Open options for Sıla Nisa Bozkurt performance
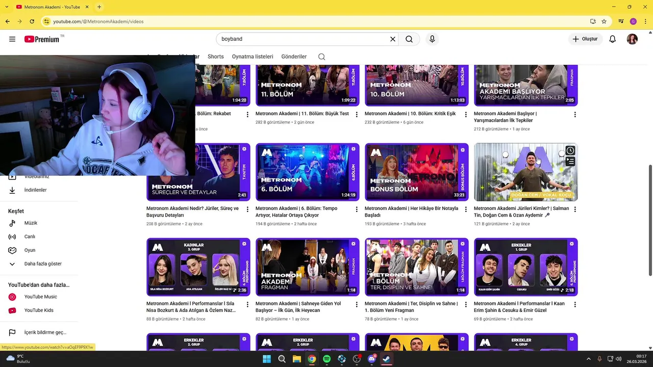This screenshot has width=653, height=367. click(x=247, y=305)
